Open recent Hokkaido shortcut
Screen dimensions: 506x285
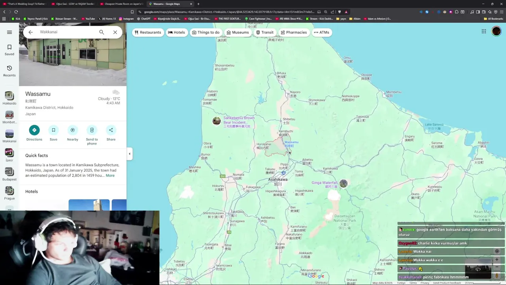click(9, 98)
